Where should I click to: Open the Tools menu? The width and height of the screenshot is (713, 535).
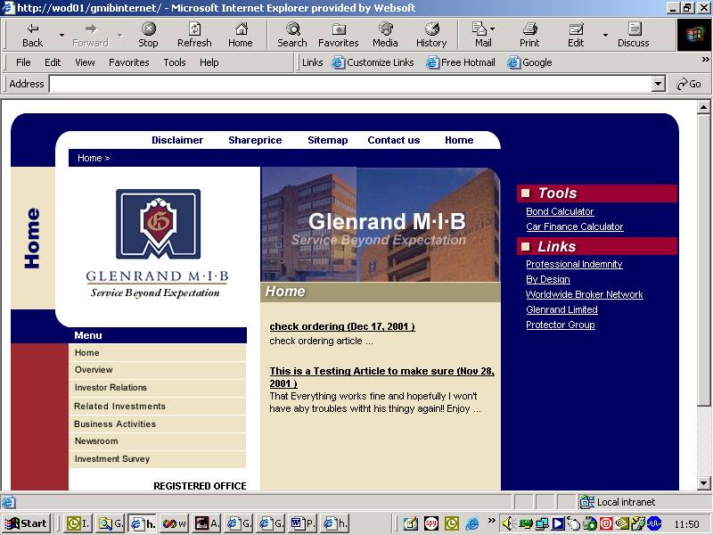175,62
